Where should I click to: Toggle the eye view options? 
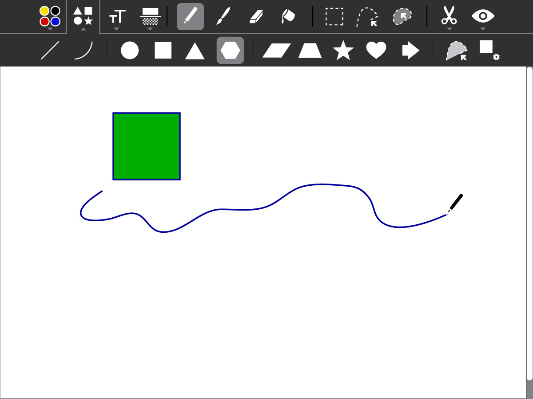coord(483,17)
